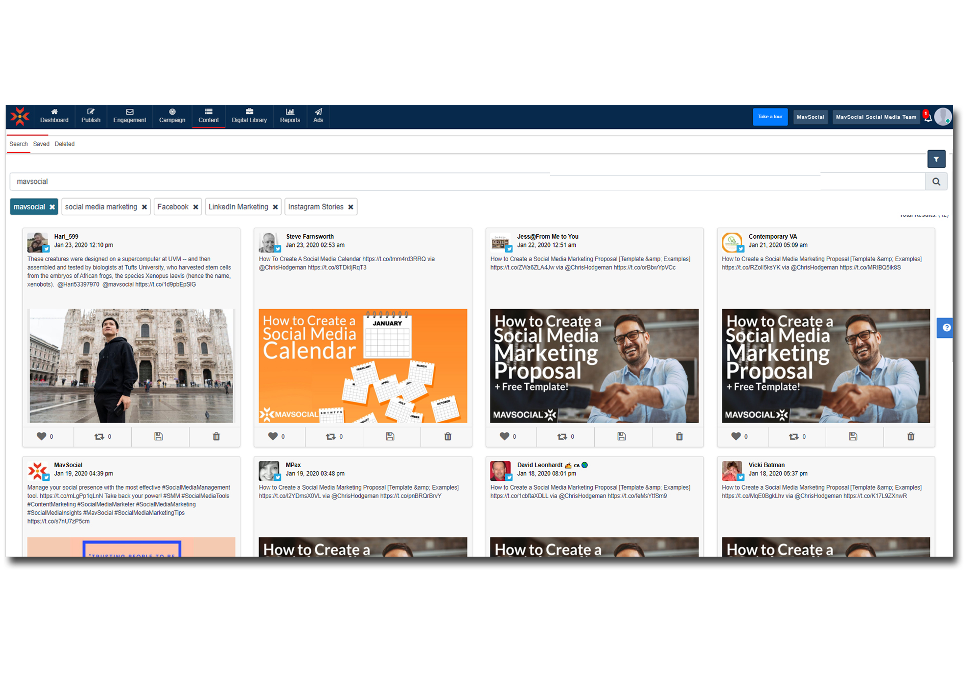Remove the Facebook keyword tag
Screen dimensions: 964x681
[196, 207]
